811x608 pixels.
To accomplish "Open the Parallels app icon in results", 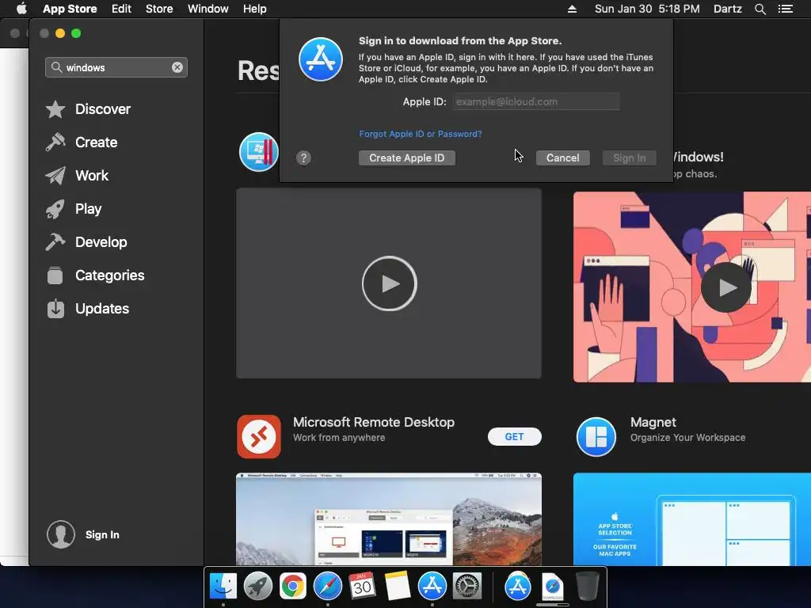I will [259, 152].
